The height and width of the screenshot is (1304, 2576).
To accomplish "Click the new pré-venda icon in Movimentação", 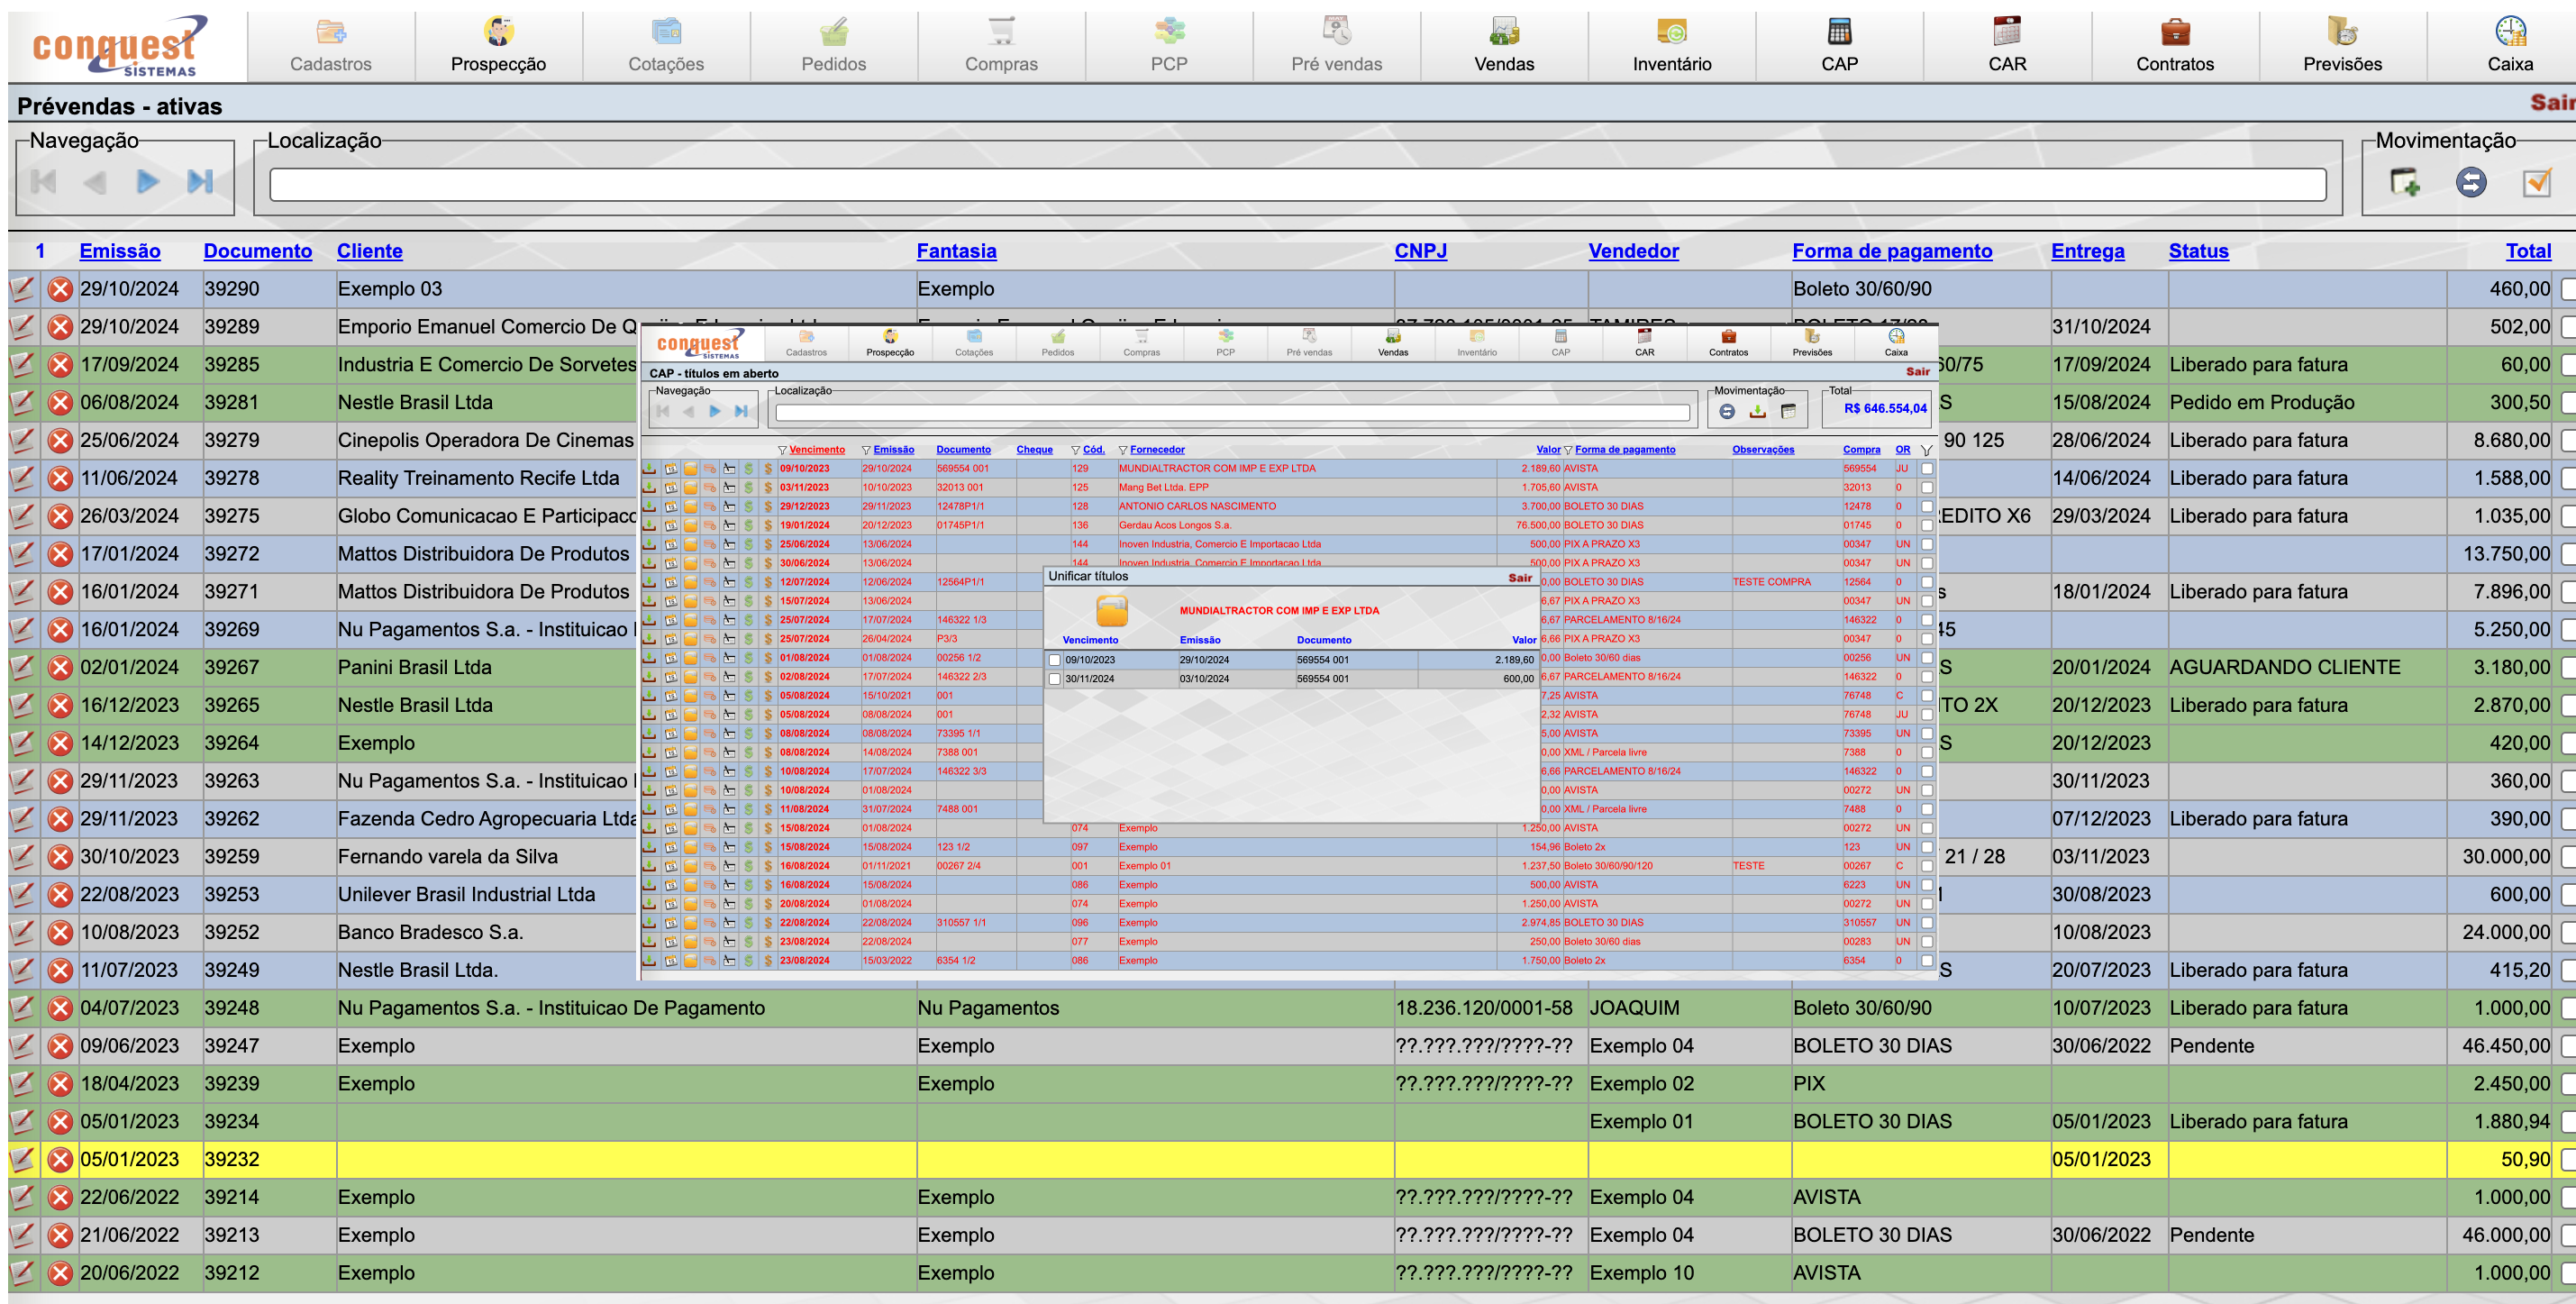I will pyautogui.click(x=2404, y=182).
